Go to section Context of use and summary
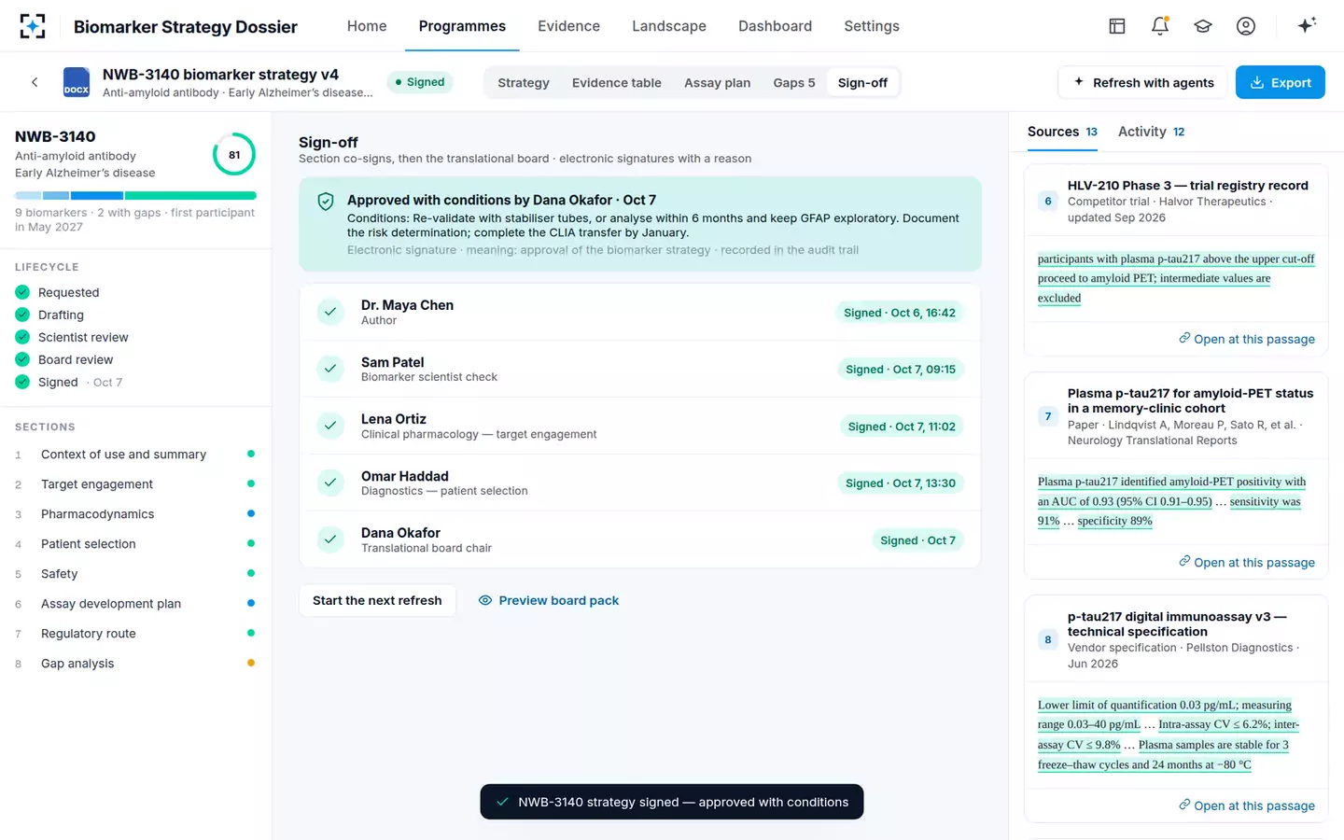 pos(135,455)
